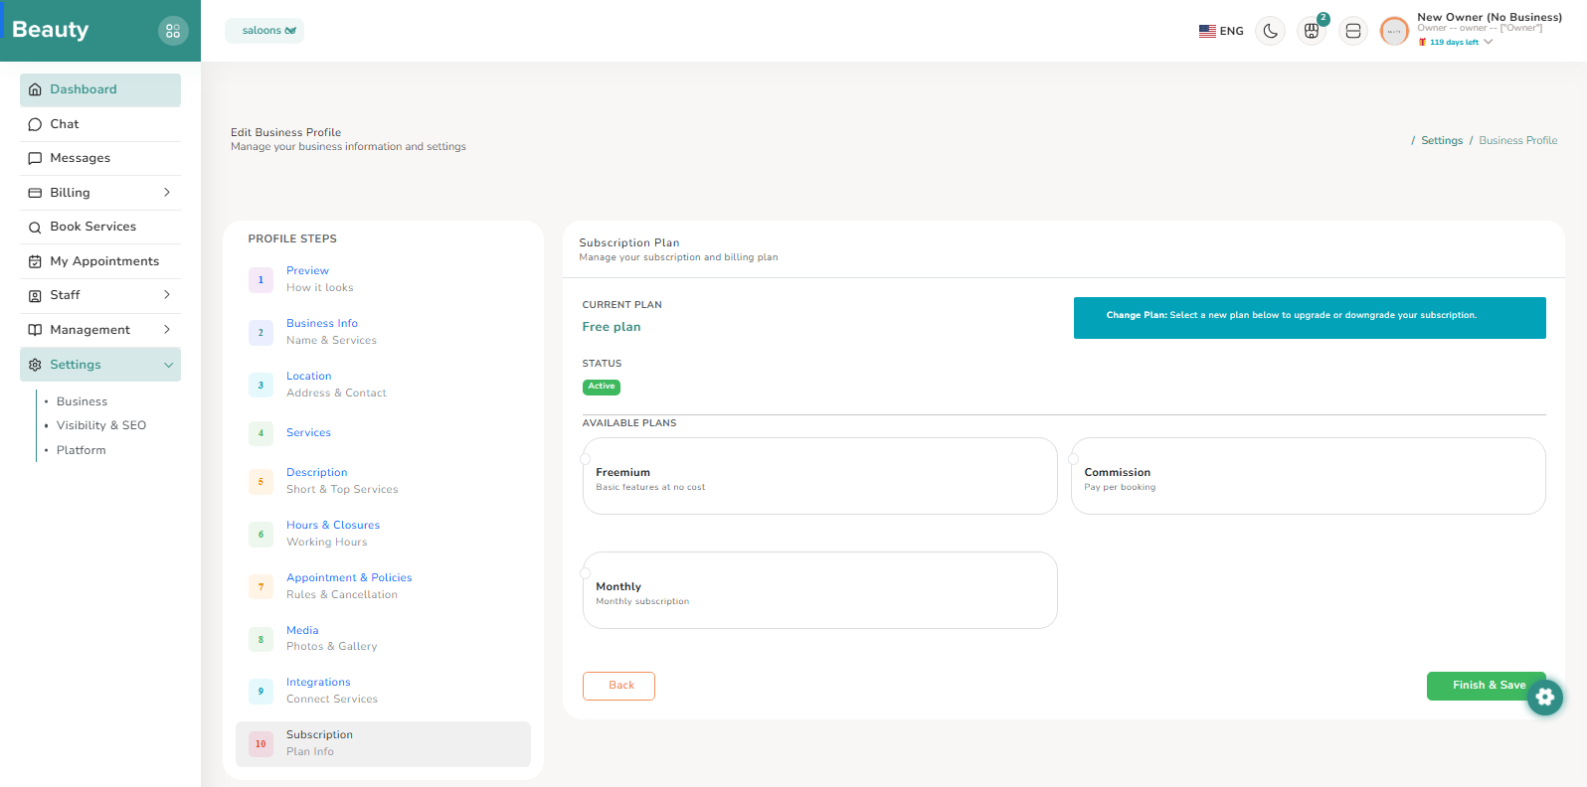Image resolution: width=1587 pixels, height=787 pixels.
Task: Click the Management book icon
Action: pyautogui.click(x=35, y=330)
